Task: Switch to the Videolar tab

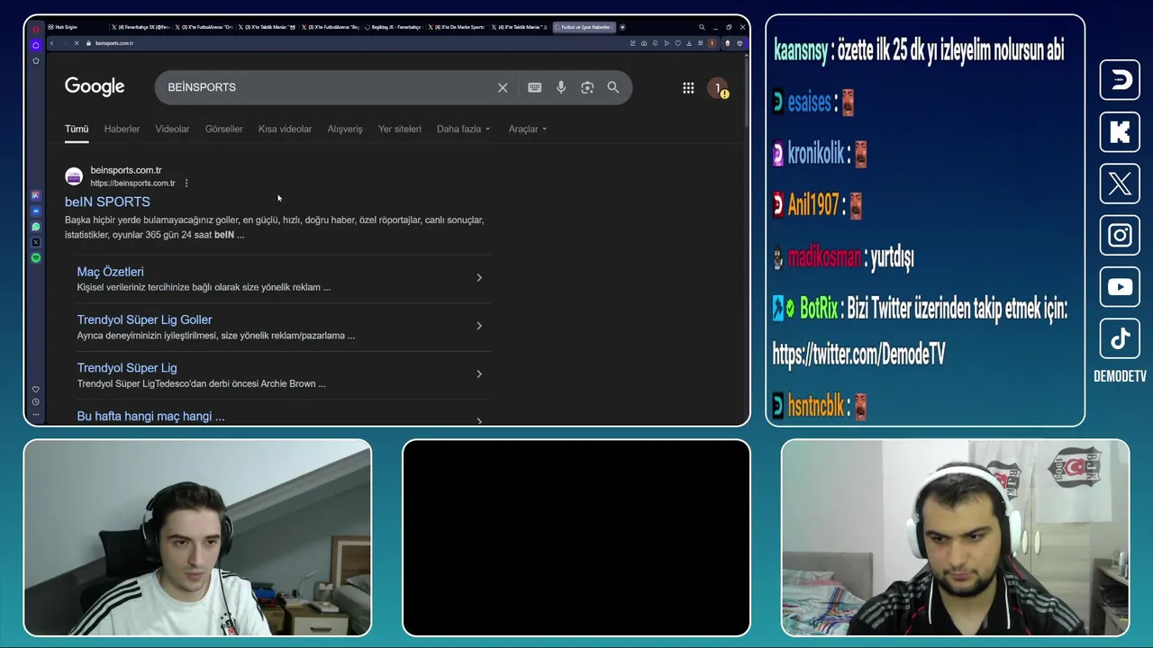Action: tap(172, 129)
